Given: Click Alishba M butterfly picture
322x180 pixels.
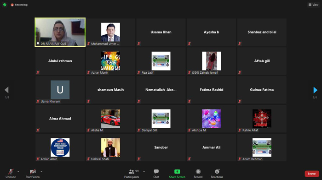Looking at the screenshot, I should (211, 119).
